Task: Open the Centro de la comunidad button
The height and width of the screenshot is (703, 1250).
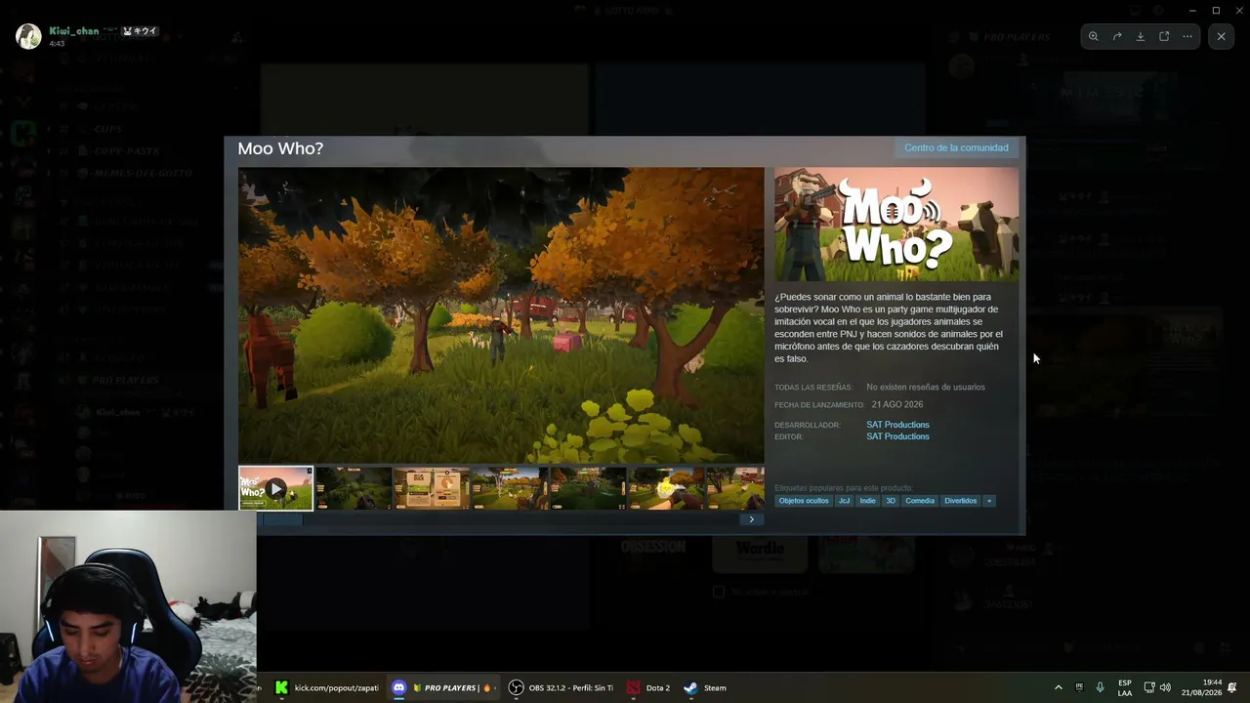Action: (956, 147)
